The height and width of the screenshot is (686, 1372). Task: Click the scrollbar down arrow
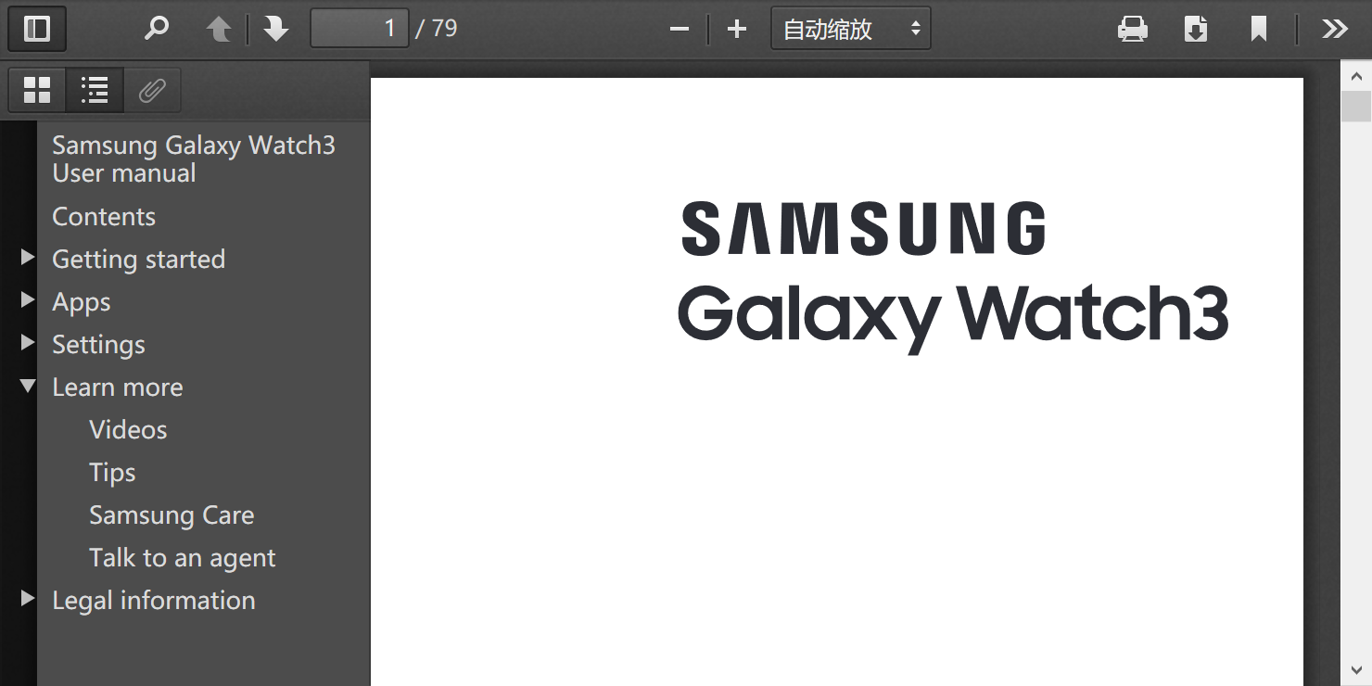pos(1356,670)
